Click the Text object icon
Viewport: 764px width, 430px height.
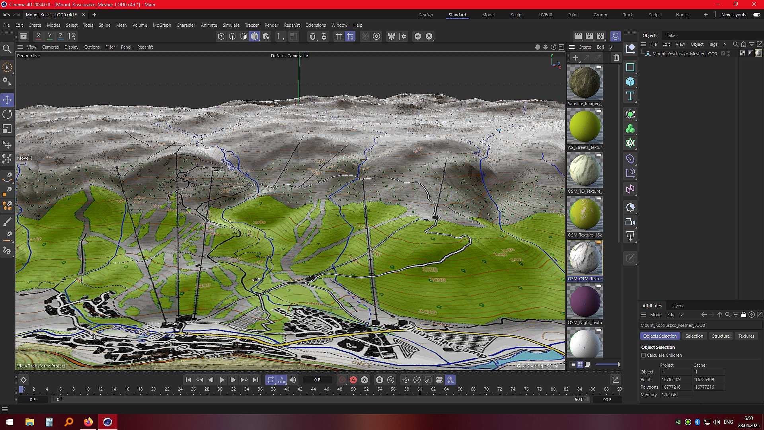click(x=630, y=96)
